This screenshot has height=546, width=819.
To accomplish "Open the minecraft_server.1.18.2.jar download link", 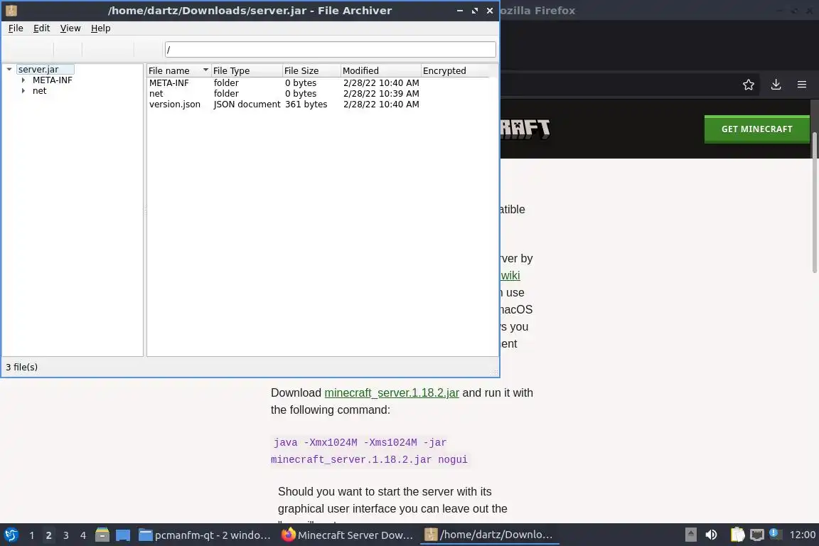I will [x=392, y=393].
